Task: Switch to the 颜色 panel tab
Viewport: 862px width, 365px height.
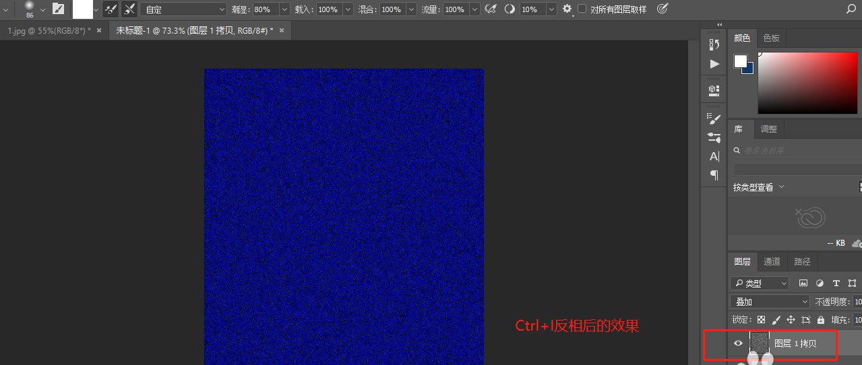Action: click(x=742, y=38)
